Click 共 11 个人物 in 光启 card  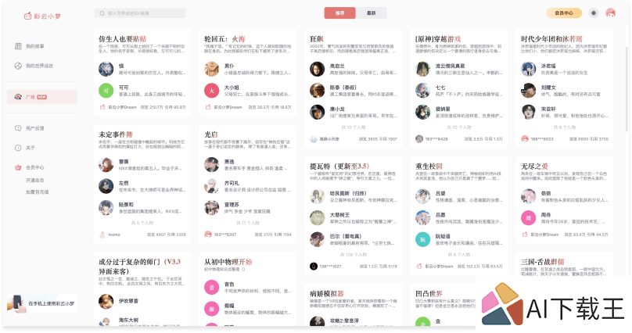point(247,223)
